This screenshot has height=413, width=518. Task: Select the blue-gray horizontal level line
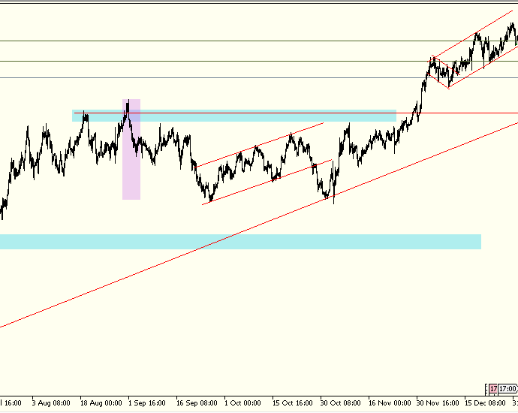[x=259, y=78]
